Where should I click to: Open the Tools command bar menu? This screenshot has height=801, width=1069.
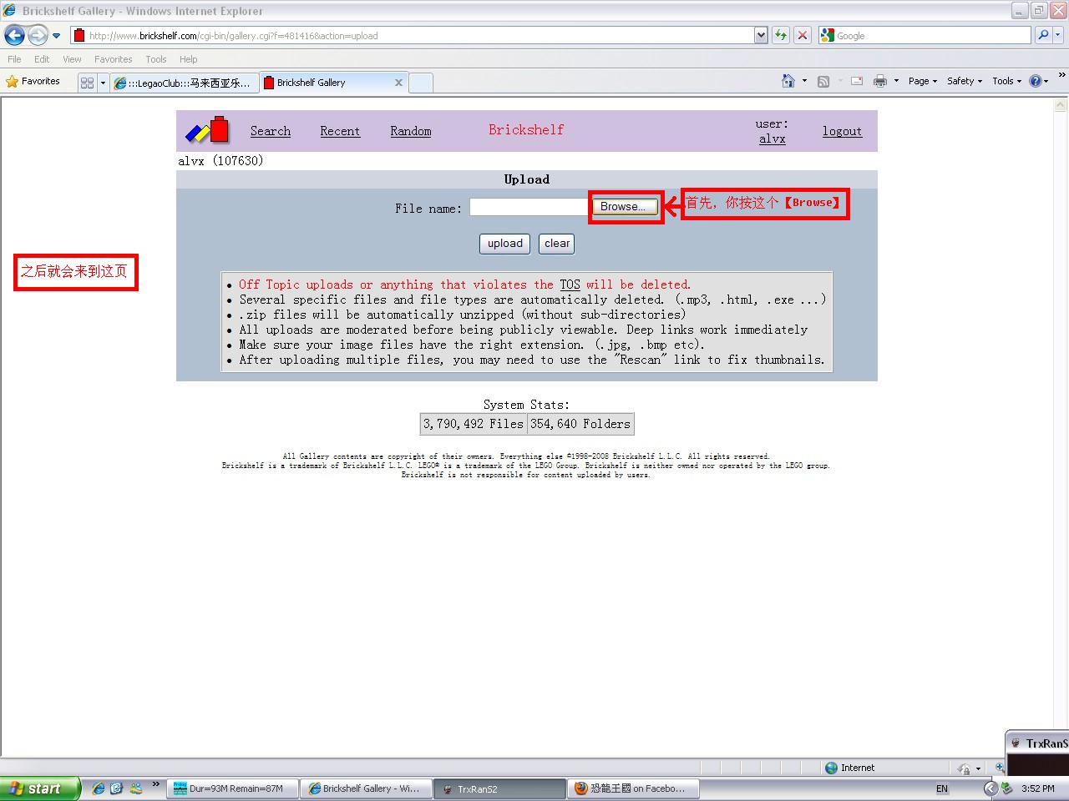point(1006,81)
